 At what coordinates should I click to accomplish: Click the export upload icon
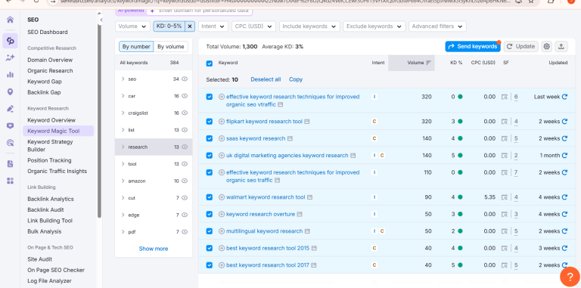pos(561,46)
